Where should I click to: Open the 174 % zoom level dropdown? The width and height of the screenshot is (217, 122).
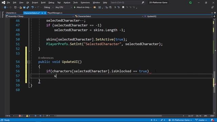[x=10, y=116]
